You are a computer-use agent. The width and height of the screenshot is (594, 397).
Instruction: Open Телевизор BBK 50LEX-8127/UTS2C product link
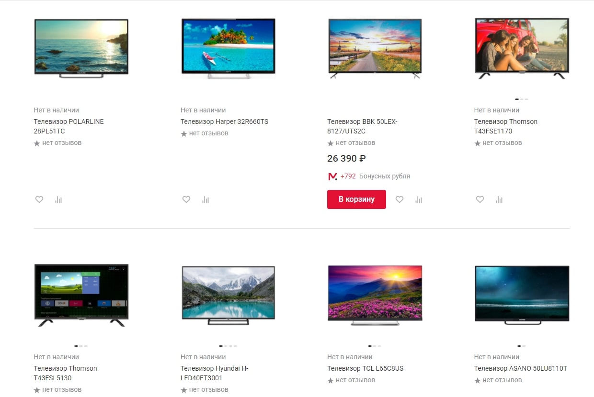(x=362, y=126)
